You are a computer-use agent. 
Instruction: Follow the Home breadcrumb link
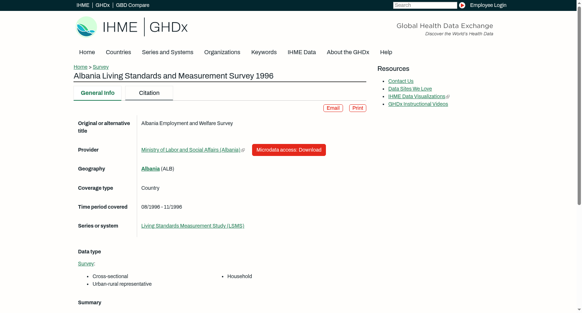pos(80,67)
